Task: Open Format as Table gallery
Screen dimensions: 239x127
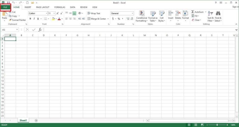Action: (x=153, y=16)
